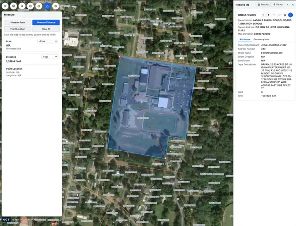Click Map Parcel ID value 08033702009
The image size is (296, 226).
click(262, 34)
